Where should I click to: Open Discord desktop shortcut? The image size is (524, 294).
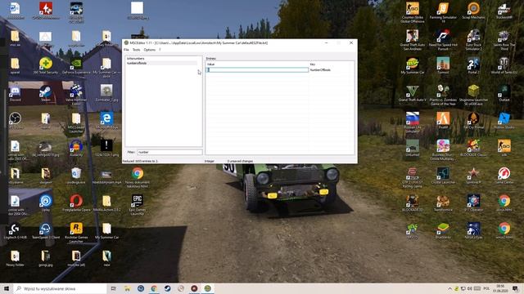click(15, 93)
